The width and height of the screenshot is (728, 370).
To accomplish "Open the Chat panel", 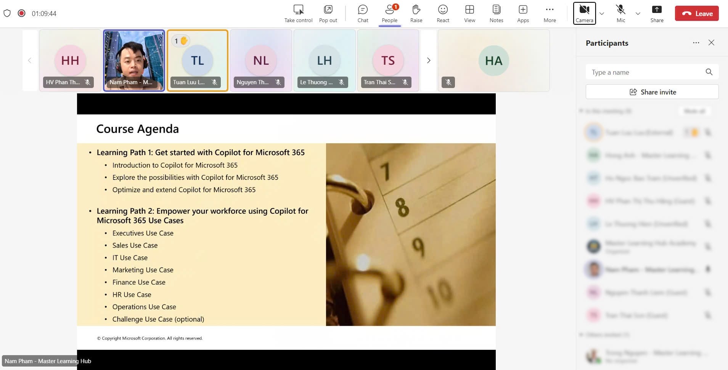I will pos(363,14).
